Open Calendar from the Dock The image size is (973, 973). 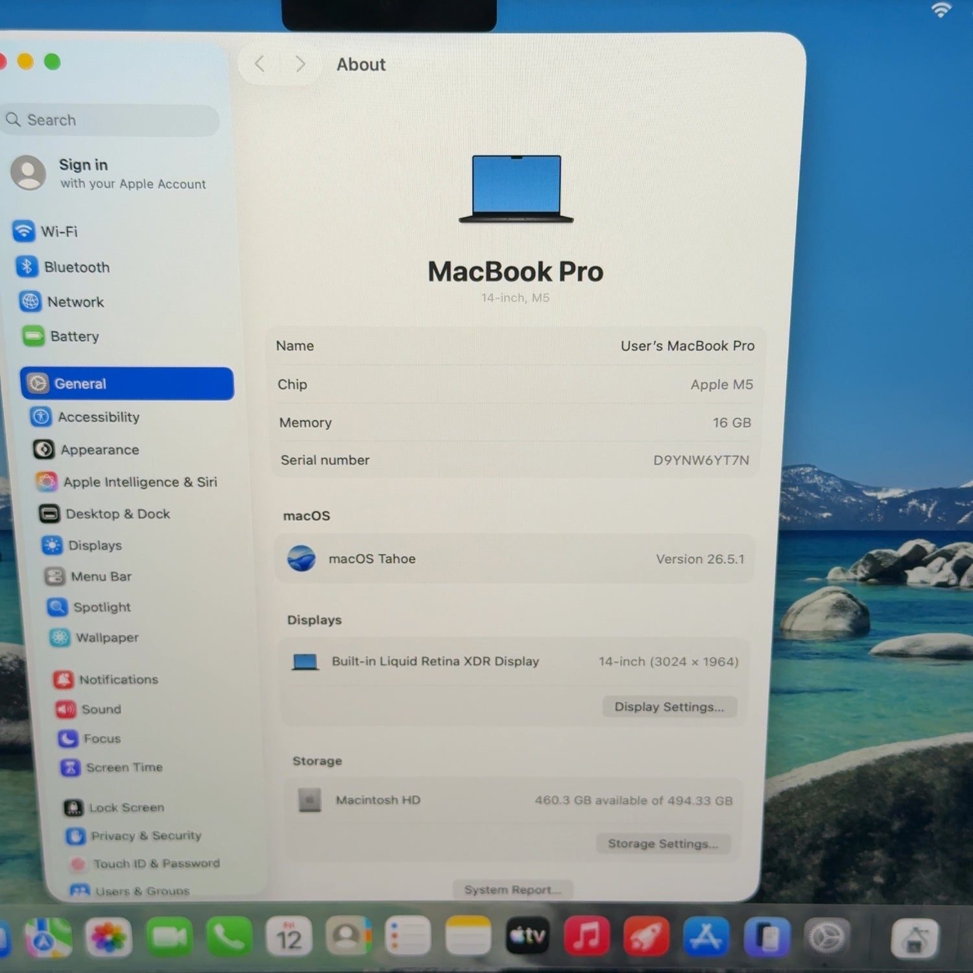(x=289, y=936)
